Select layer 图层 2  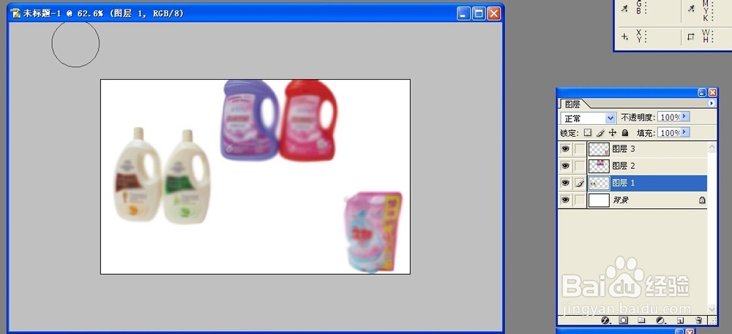(632, 166)
